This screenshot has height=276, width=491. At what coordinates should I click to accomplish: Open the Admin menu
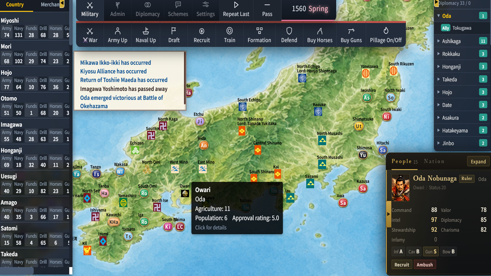coord(118,10)
